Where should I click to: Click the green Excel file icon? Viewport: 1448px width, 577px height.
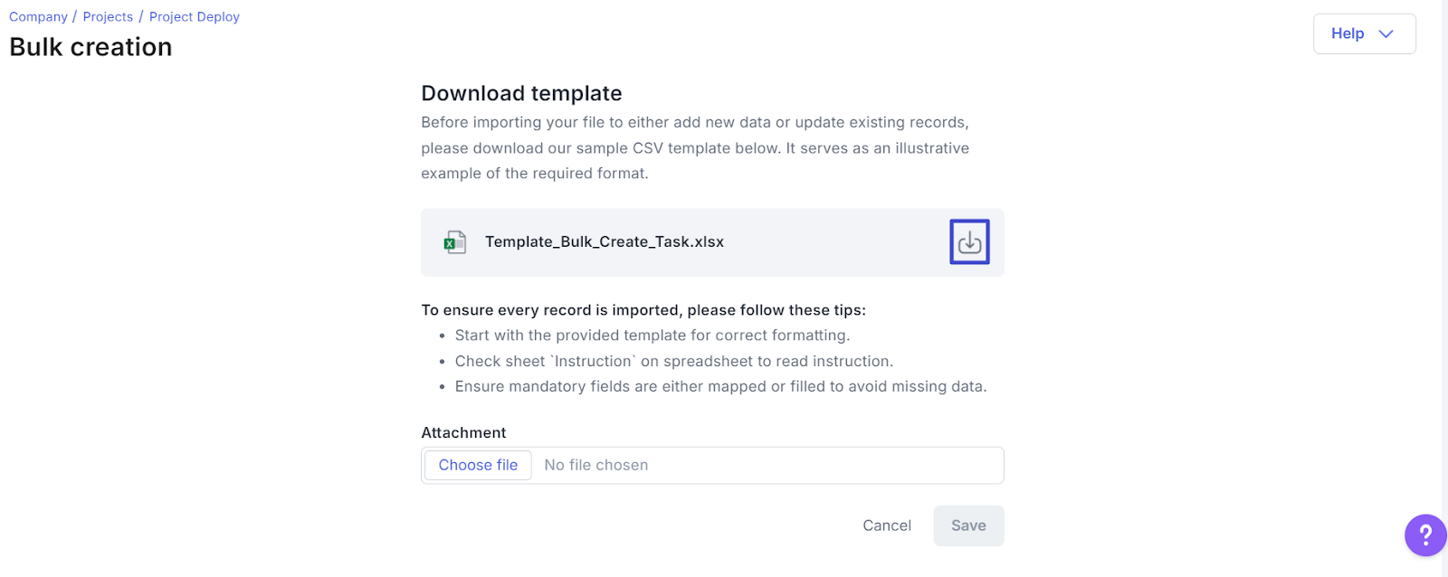click(x=455, y=242)
